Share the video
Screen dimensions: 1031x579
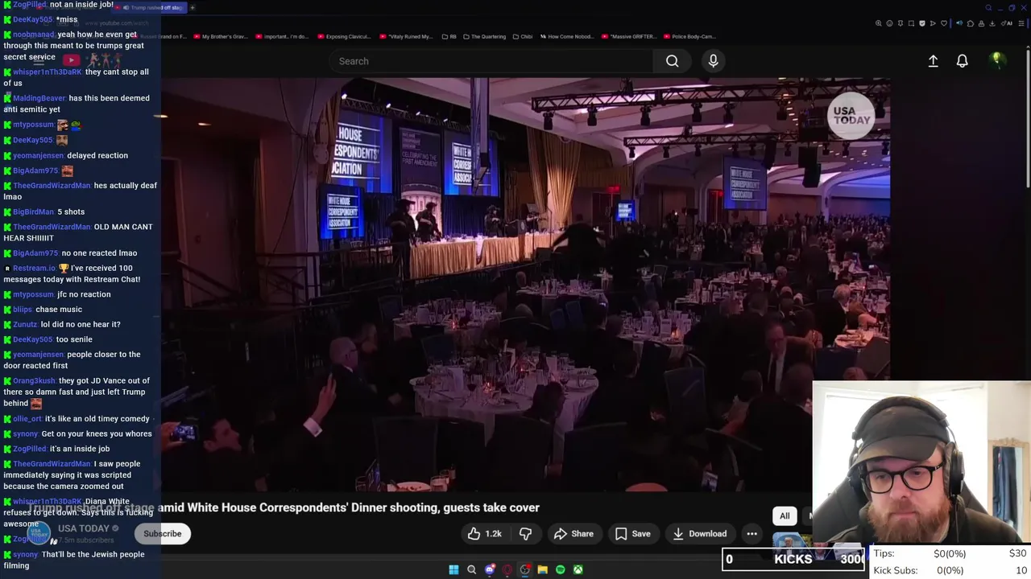[x=573, y=533]
